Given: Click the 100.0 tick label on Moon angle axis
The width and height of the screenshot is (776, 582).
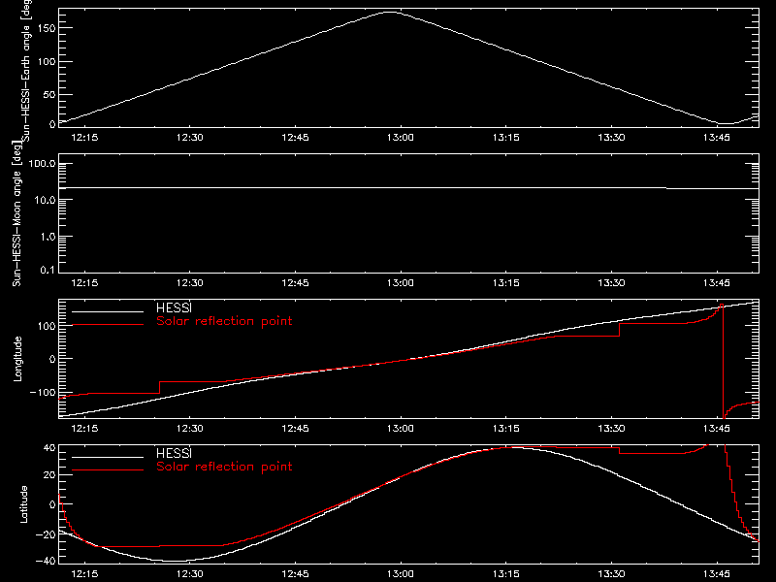Looking at the screenshot, I should pos(42,164).
